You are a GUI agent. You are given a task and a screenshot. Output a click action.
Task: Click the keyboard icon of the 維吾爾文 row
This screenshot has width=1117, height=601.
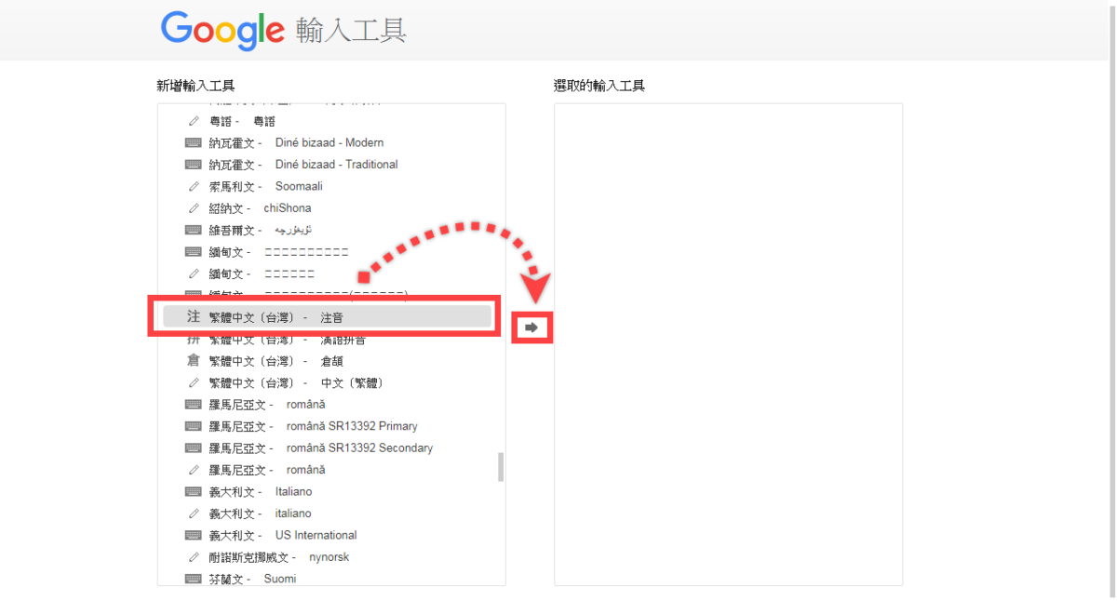194,230
